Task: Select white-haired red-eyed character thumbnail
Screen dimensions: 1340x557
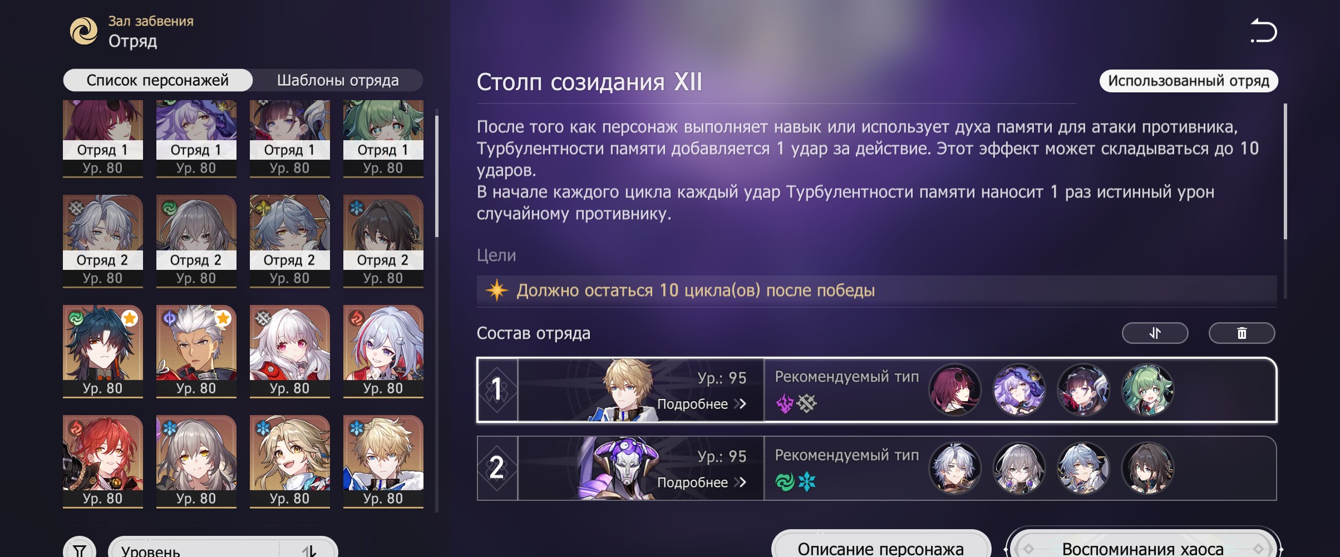Action: point(289,351)
